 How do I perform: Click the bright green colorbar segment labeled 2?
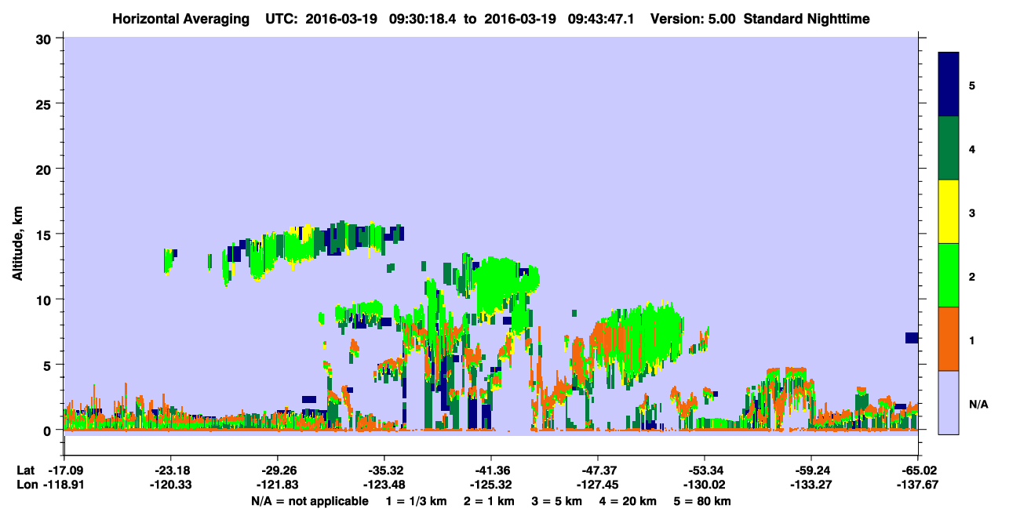point(949,275)
